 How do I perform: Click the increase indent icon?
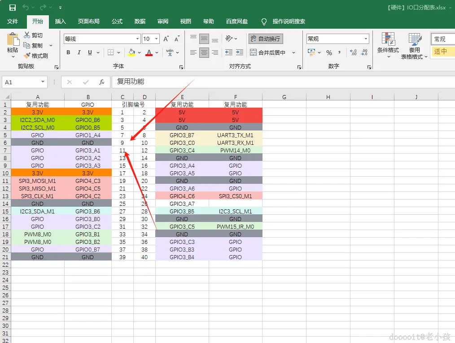click(x=240, y=52)
